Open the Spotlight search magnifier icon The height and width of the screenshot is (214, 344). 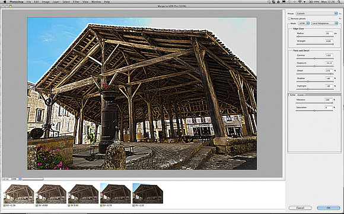339,2
